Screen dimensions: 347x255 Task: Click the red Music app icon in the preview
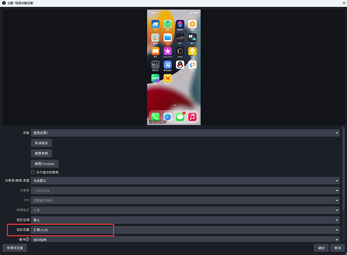pos(192,117)
